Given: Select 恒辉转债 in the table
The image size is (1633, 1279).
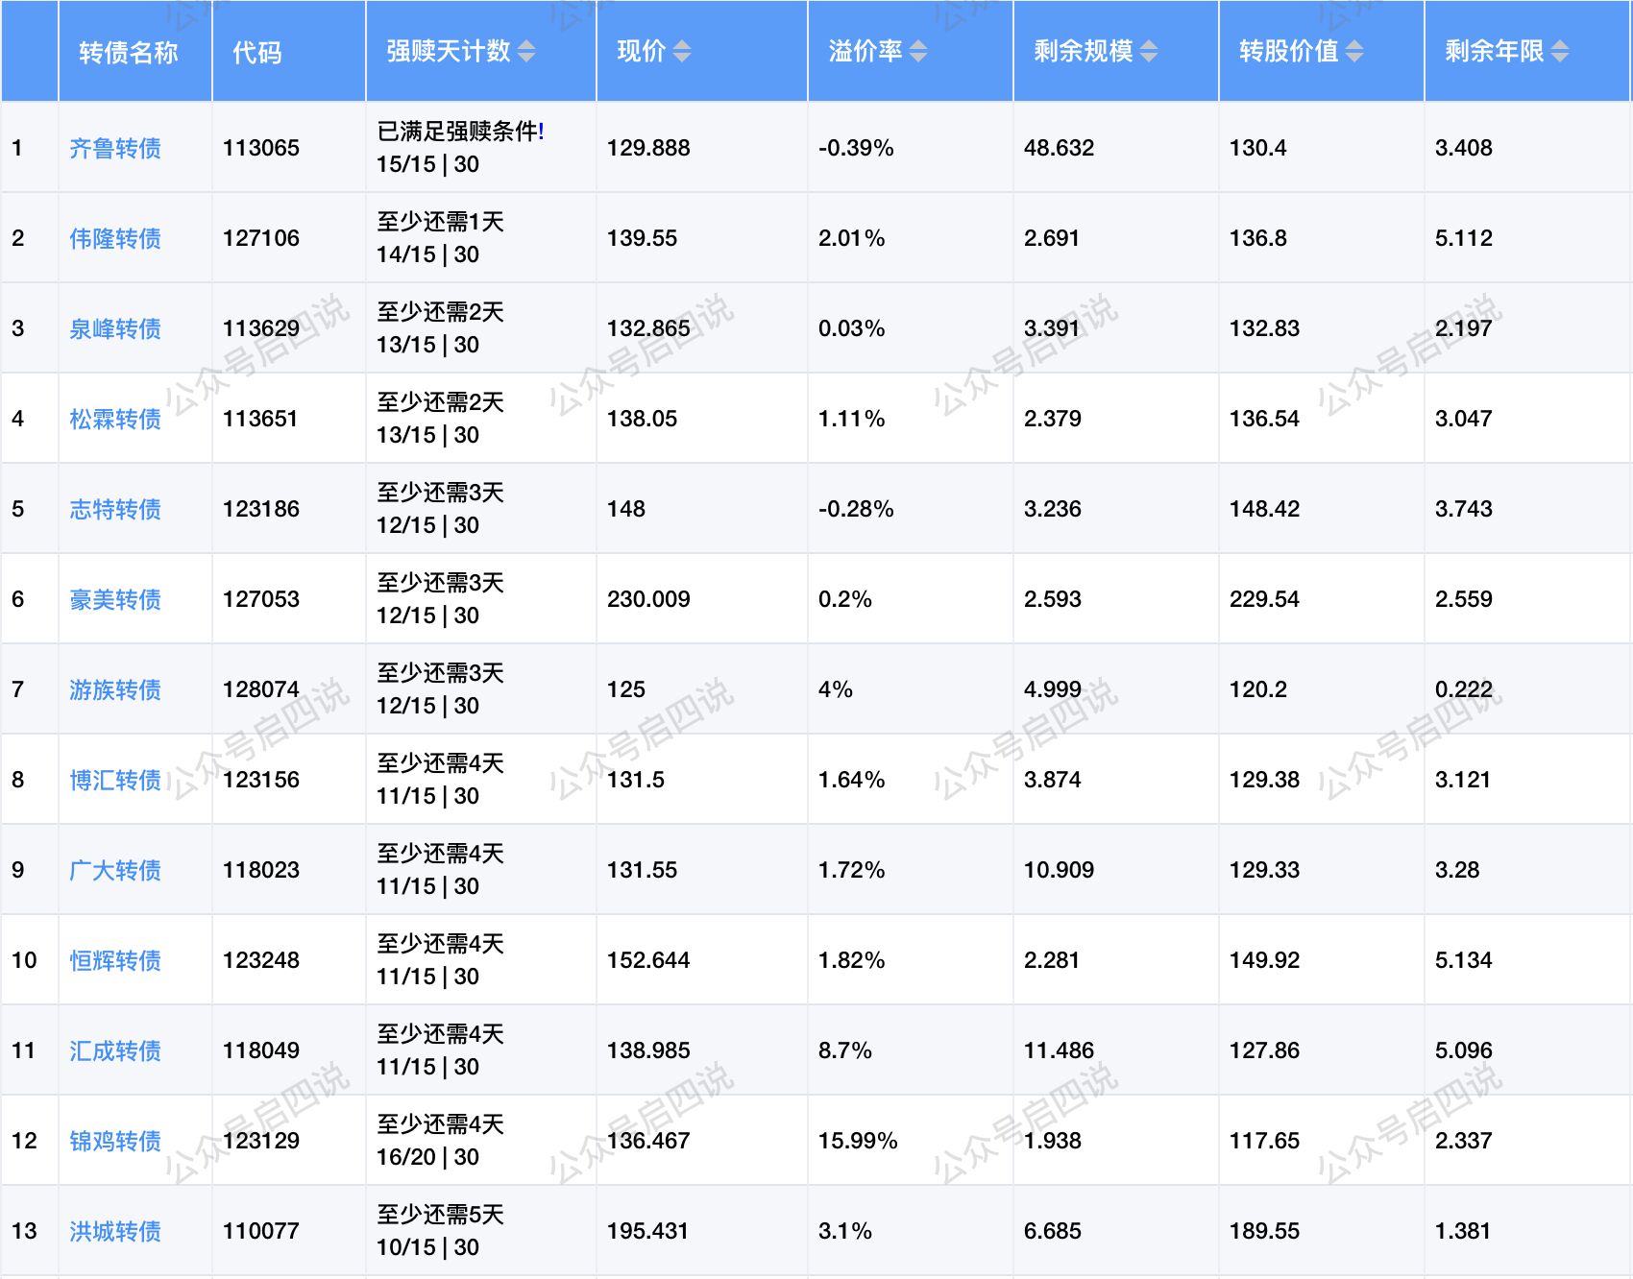Looking at the screenshot, I should pos(115,961).
